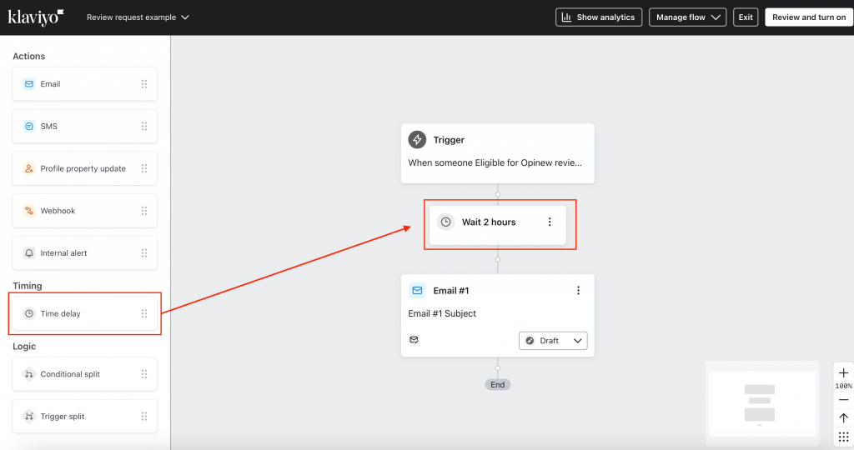The image size is (854, 450).
Task: Click the drag handle on SMS action
Action: click(144, 126)
